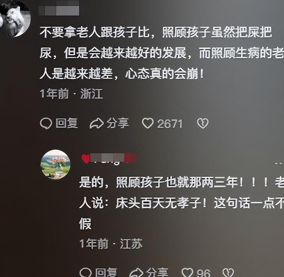Click the 分享 label under the Jiangsu reply

pos(157,273)
